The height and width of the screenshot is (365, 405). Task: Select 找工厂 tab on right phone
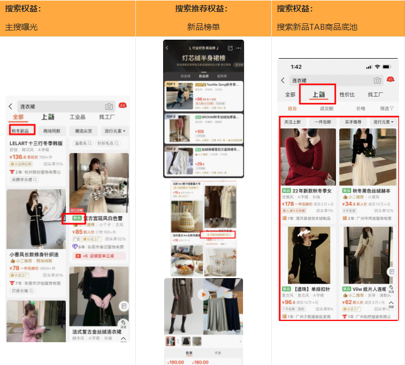375,95
